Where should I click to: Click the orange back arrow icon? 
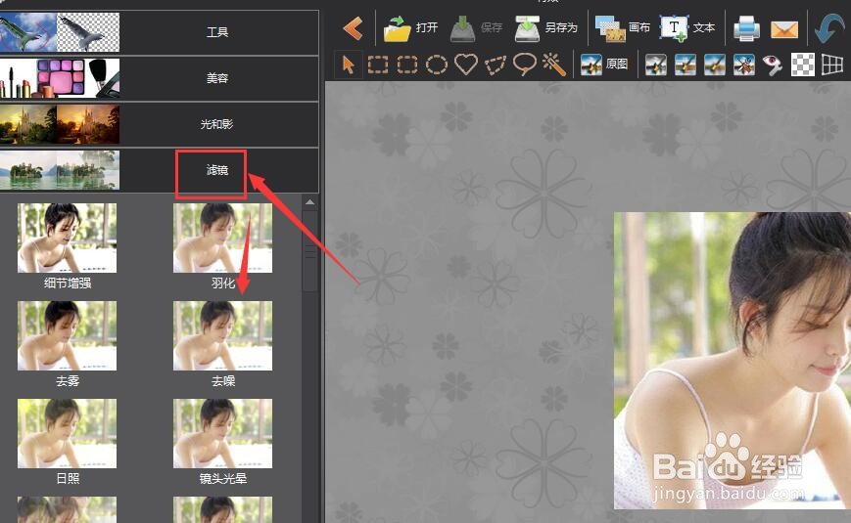pyautogui.click(x=354, y=28)
